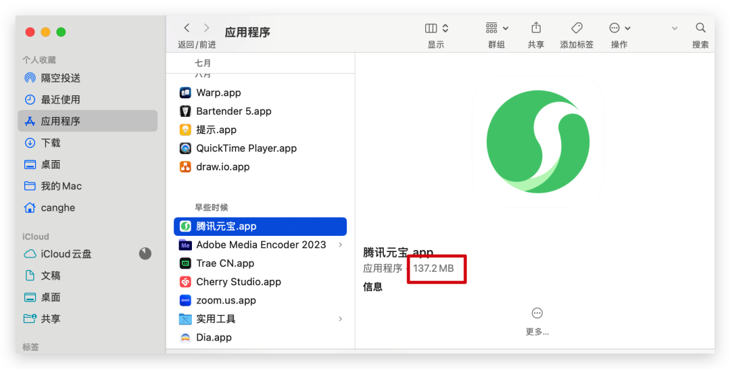Expand the 实用工具 folder chevron
This screenshot has height=369, width=730.
click(x=340, y=319)
